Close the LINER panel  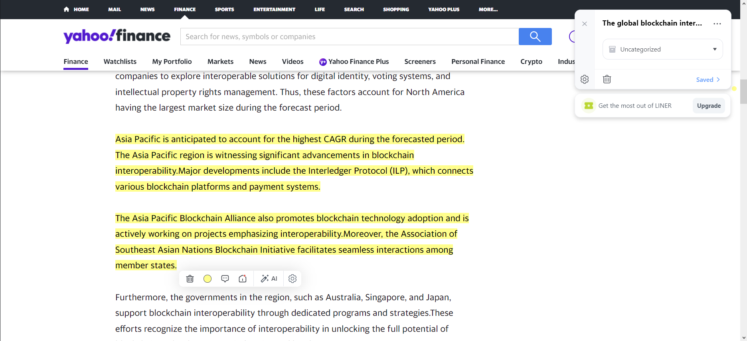point(585,24)
